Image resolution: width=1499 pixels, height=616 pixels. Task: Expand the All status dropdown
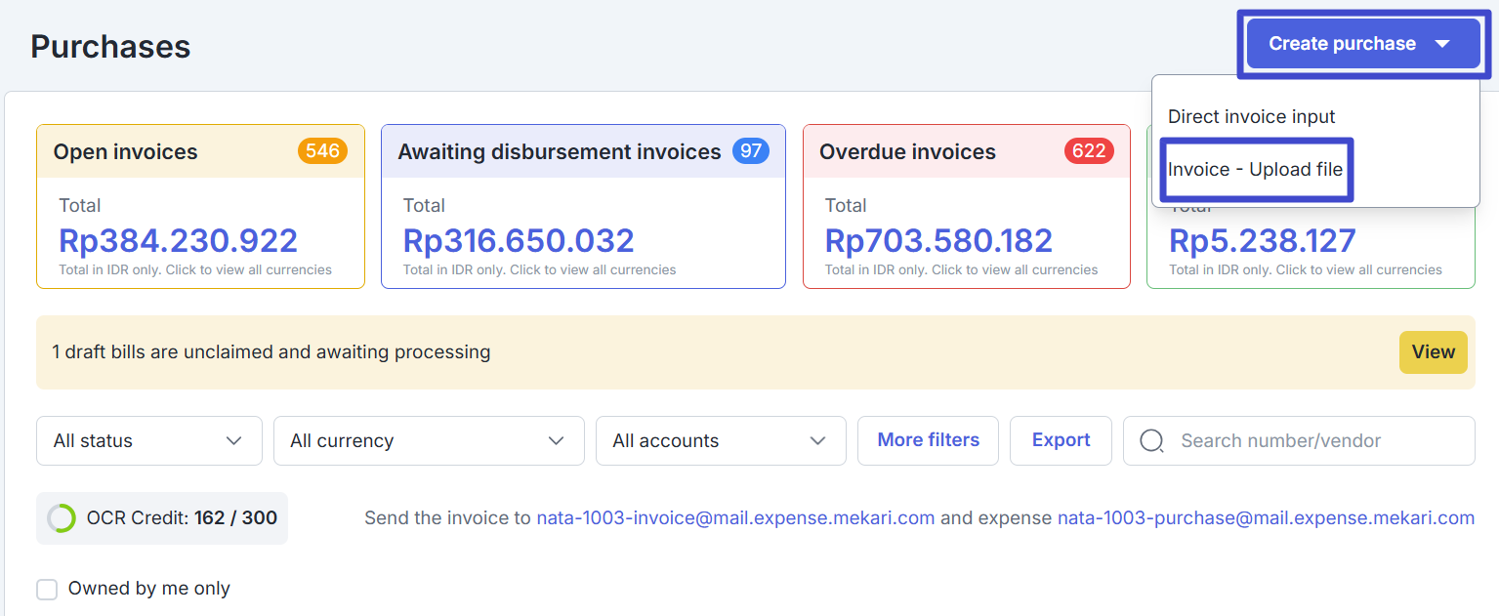click(x=149, y=441)
